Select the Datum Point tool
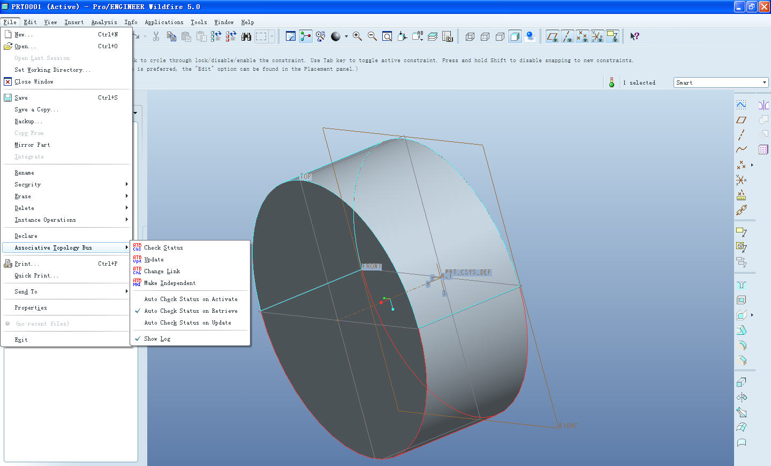 coord(742,165)
